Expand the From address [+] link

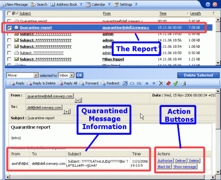coord(78,100)
